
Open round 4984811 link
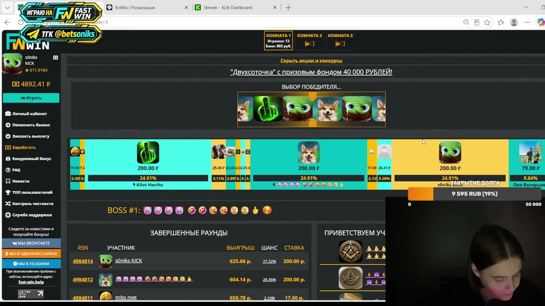coord(83,298)
